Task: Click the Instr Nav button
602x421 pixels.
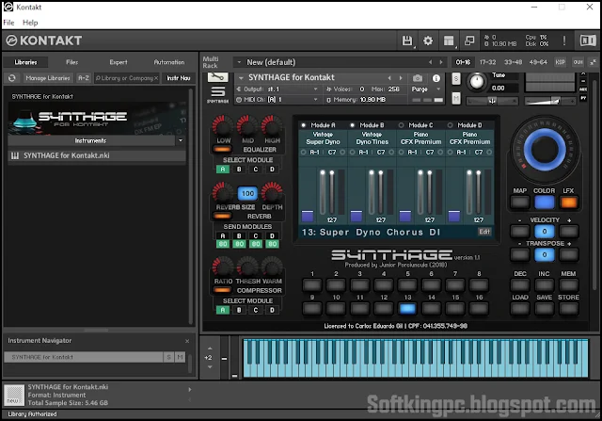Action: 179,78
